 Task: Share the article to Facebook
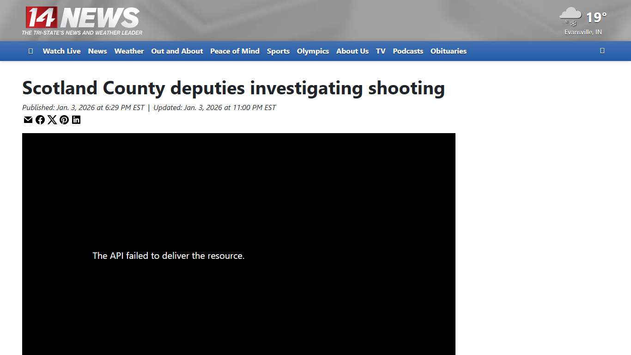pyautogui.click(x=40, y=120)
